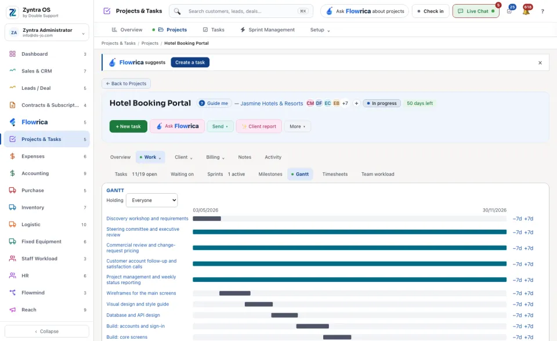The height and width of the screenshot is (341, 557).
Task: Open the Flowmind sidebar icon
Action: click(x=12, y=293)
